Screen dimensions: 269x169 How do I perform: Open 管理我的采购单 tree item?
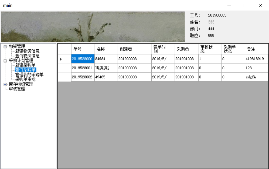[x=29, y=75]
